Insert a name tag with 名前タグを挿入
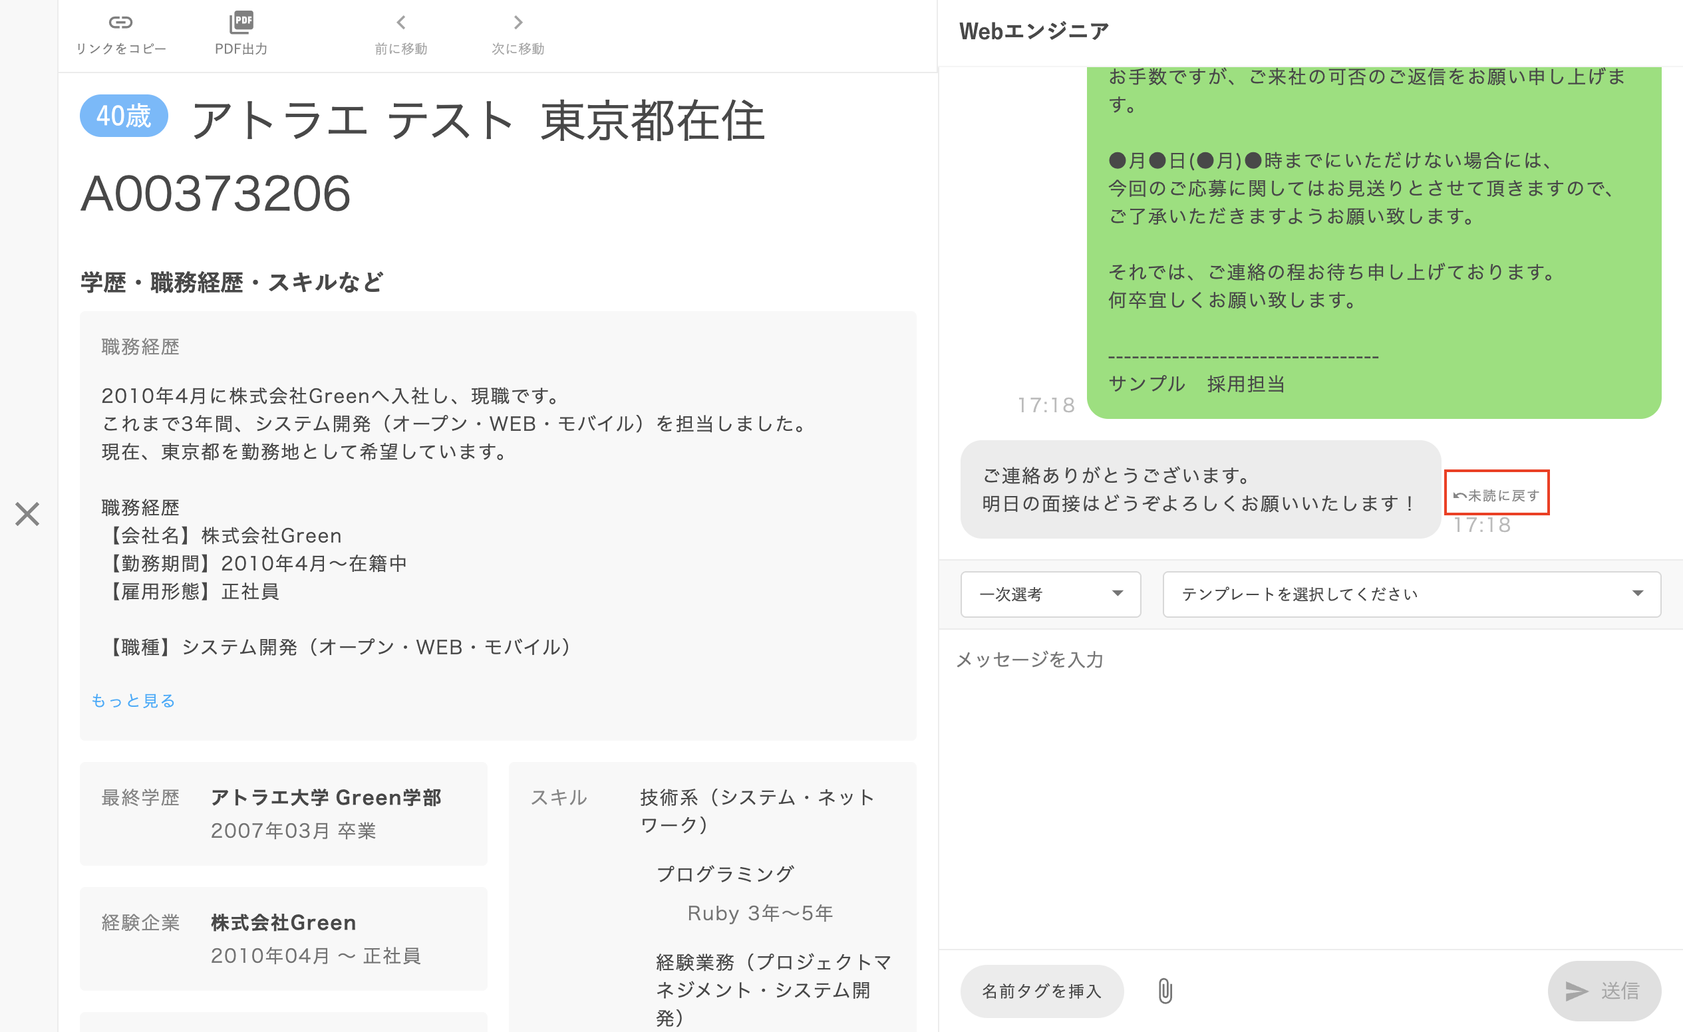Screen dimensions: 1683x1032 [x=1042, y=991]
